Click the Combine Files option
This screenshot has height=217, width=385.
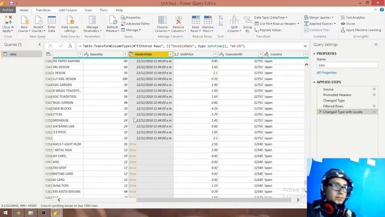click(x=317, y=30)
